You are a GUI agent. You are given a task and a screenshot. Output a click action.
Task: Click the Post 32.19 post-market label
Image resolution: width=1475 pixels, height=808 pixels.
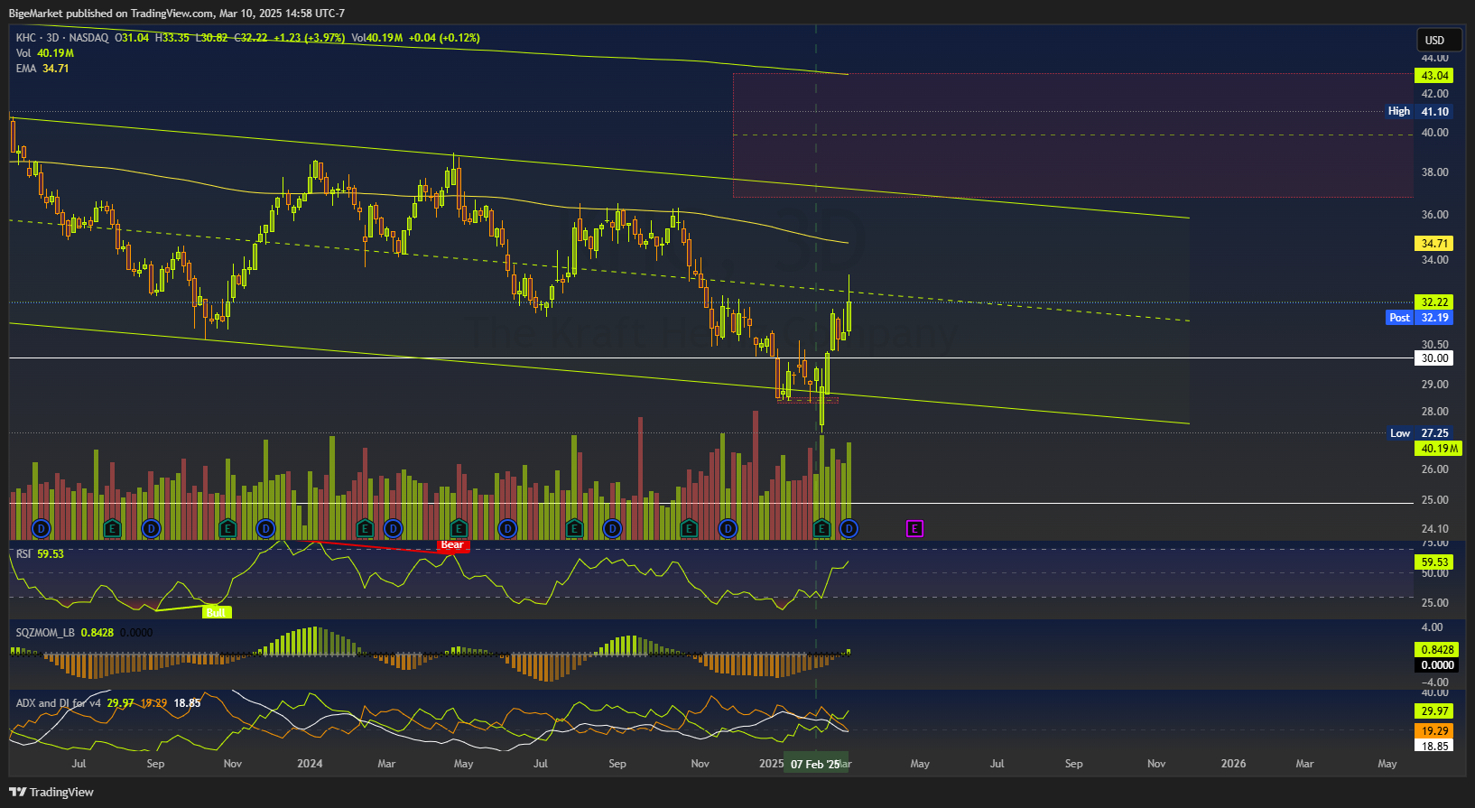(x=1418, y=318)
